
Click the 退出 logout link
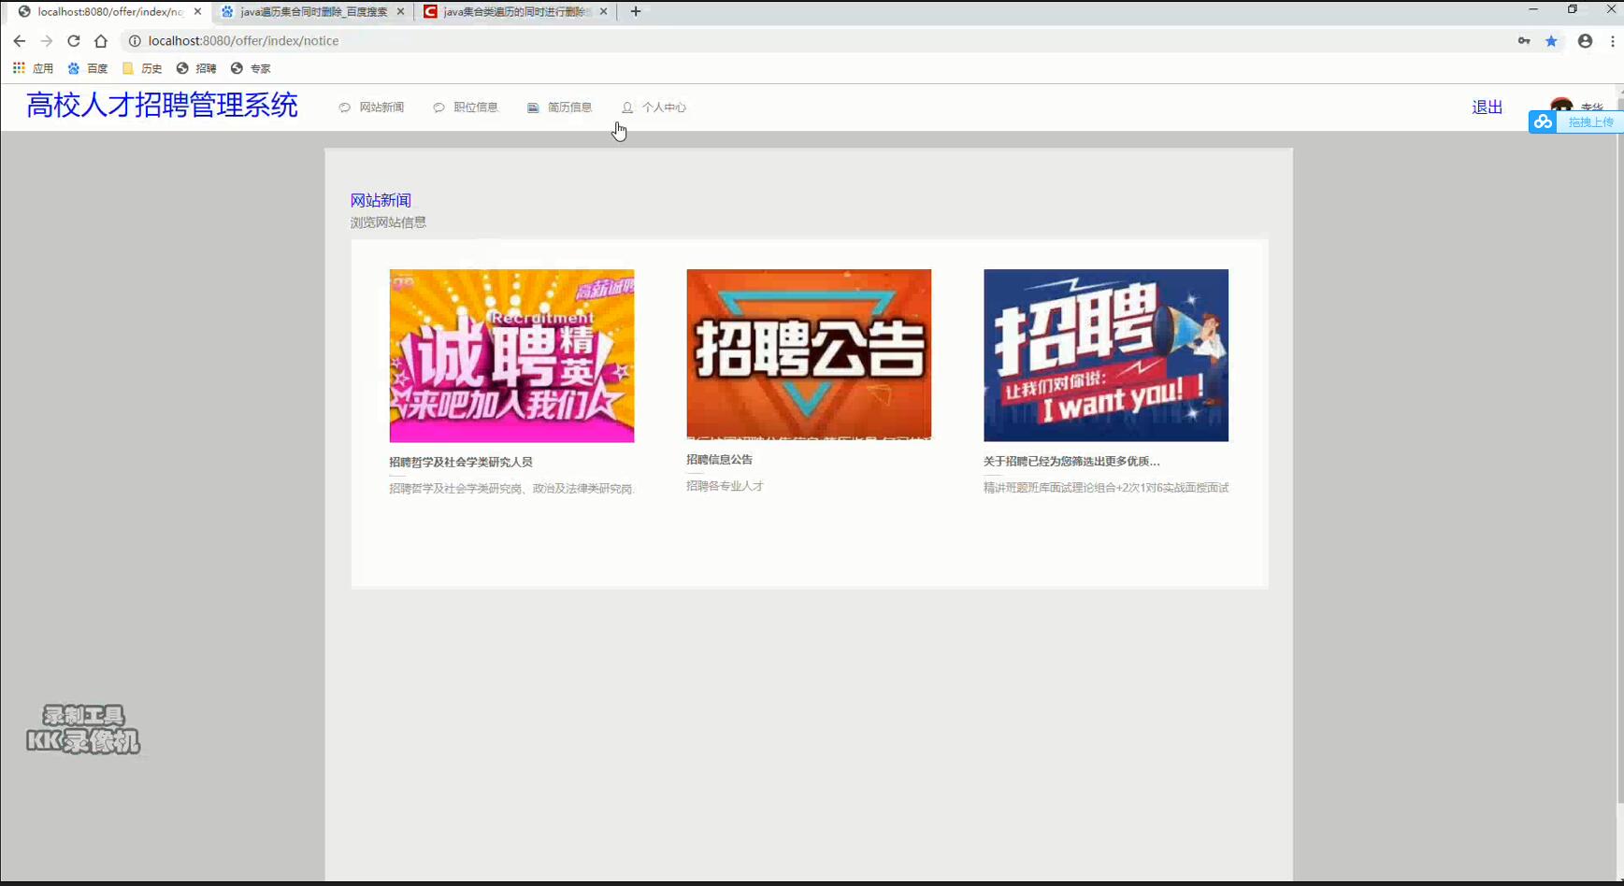(x=1487, y=107)
